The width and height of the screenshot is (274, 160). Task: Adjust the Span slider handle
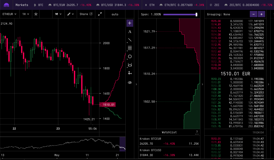coord(196,15)
